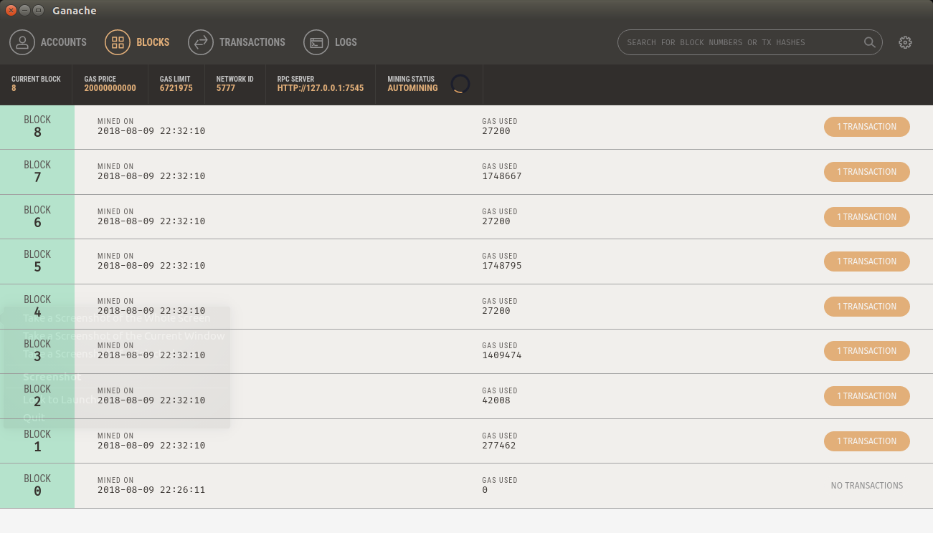The height and width of the screenshot is (533, 933).
Task: Select the Block 7 cell
Action: click(x=37, y=172)
